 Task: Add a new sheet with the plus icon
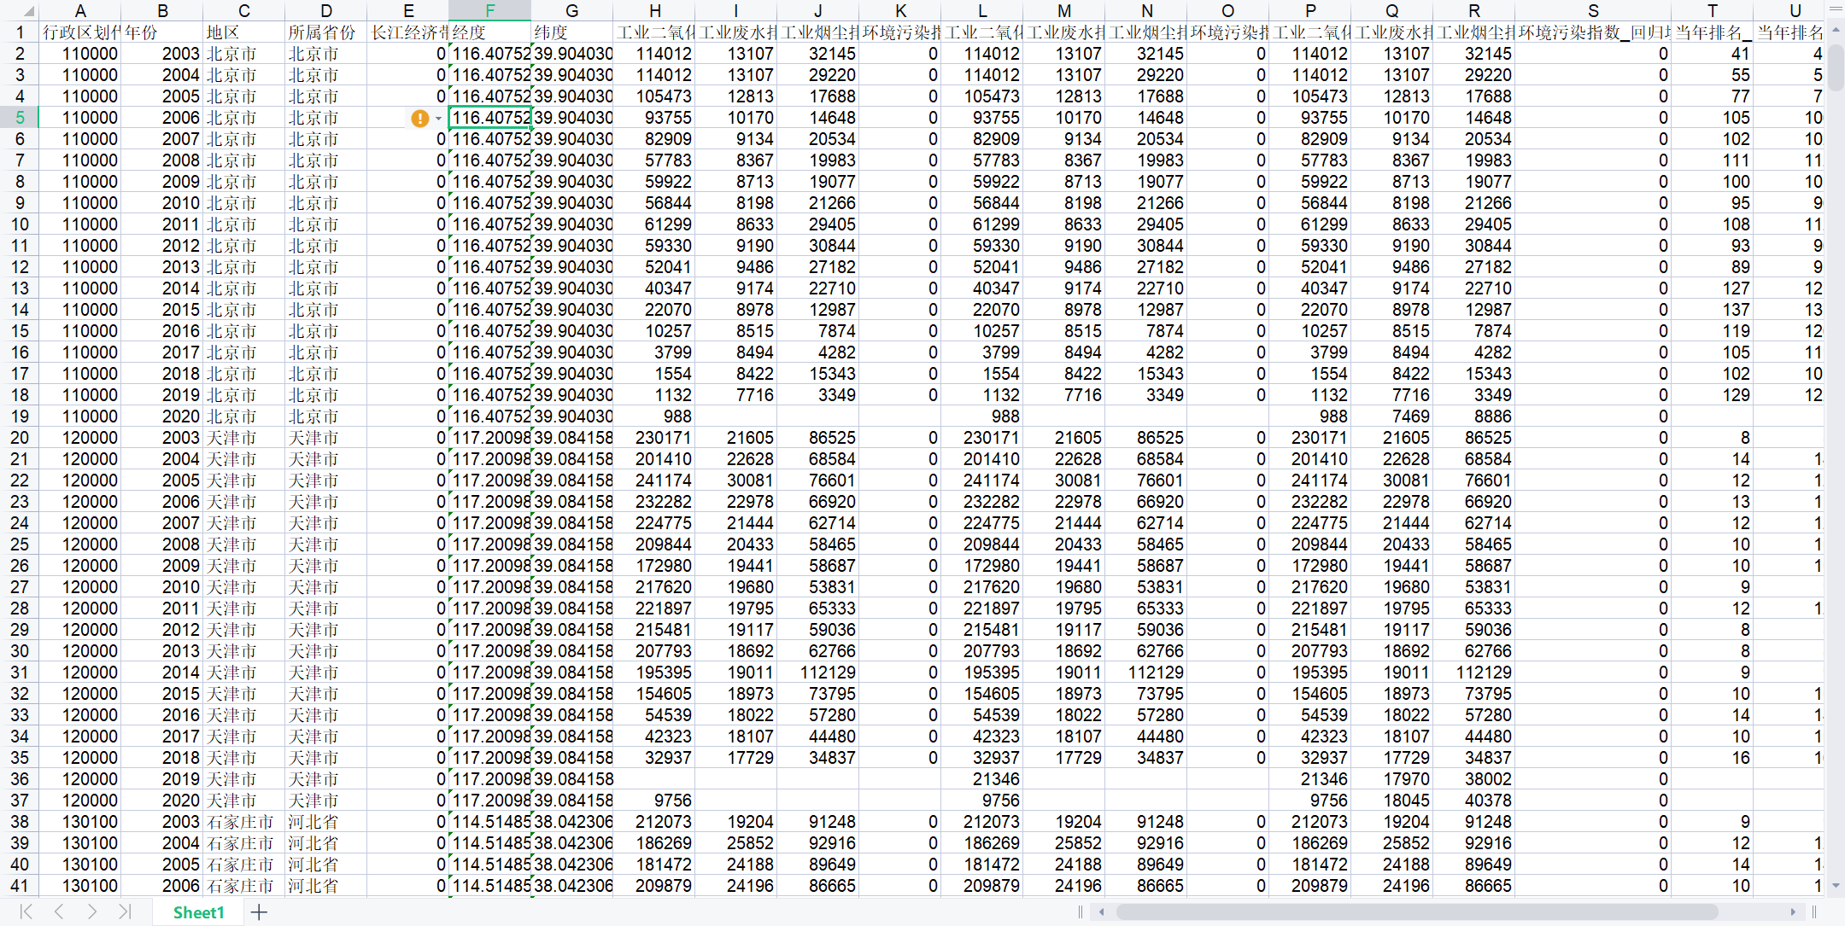(x=259, y=912)
